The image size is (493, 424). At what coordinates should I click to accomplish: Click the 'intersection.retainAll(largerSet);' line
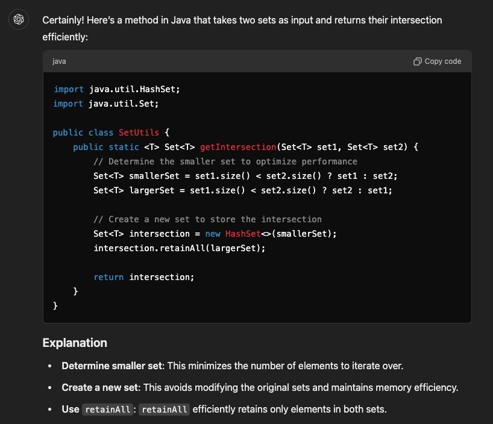coord(180,248)
